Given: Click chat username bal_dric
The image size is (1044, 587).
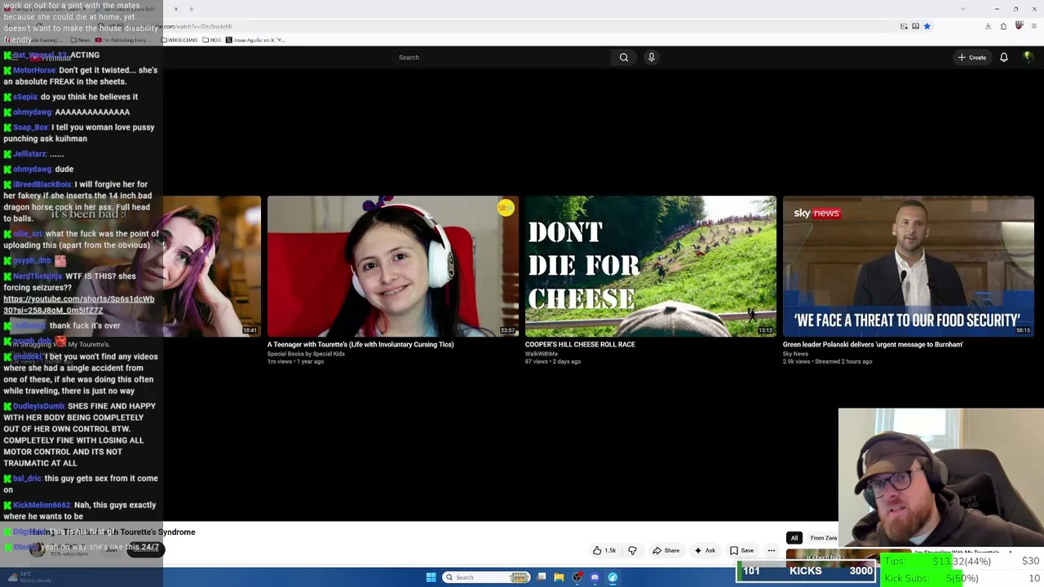Looking at the screenshot, I should click(x=27, y=479).
